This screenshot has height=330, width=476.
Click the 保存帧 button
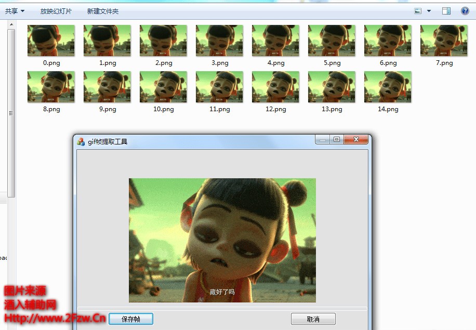pyautogui.click(x=131, y=319)
